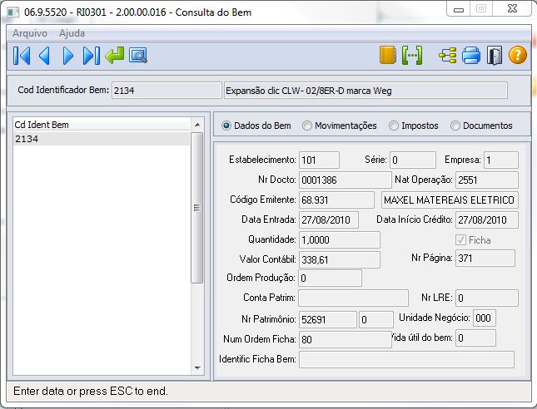Click the Unidade Negócio field 000

[485, 318]
